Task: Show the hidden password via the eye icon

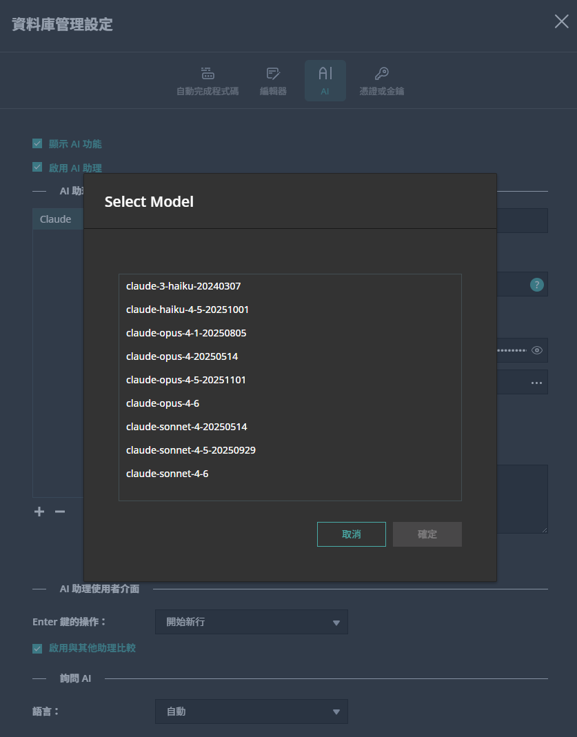Action: (x=536, y=350)
